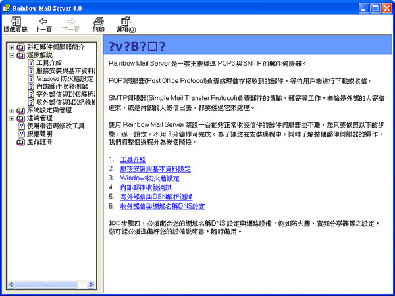Select 系統設定與管理 in the tree

(x=49, y=111)
